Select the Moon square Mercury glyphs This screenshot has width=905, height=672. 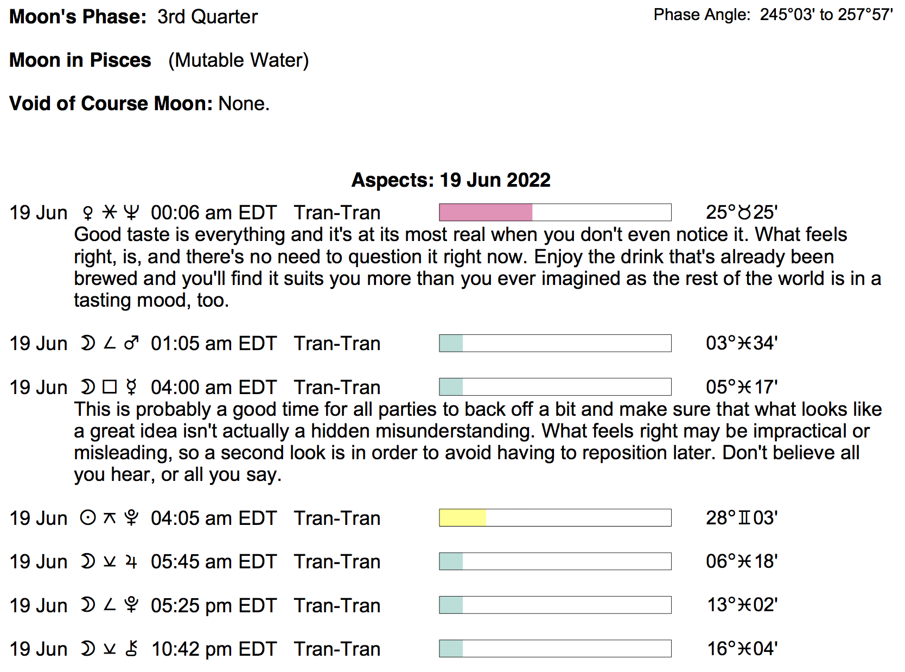pos(109,387)
